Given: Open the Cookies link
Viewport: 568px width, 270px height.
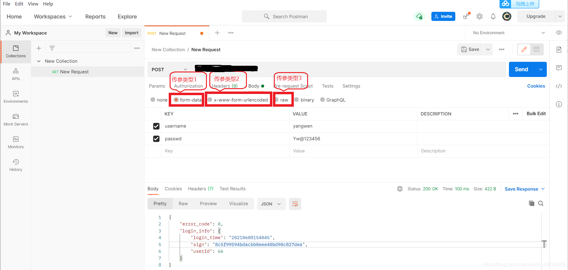Looking at the screenshot, I should [536, 86].
